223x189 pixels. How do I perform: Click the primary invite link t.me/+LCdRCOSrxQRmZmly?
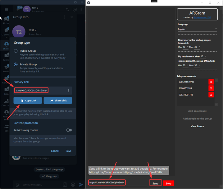[31, 91]
